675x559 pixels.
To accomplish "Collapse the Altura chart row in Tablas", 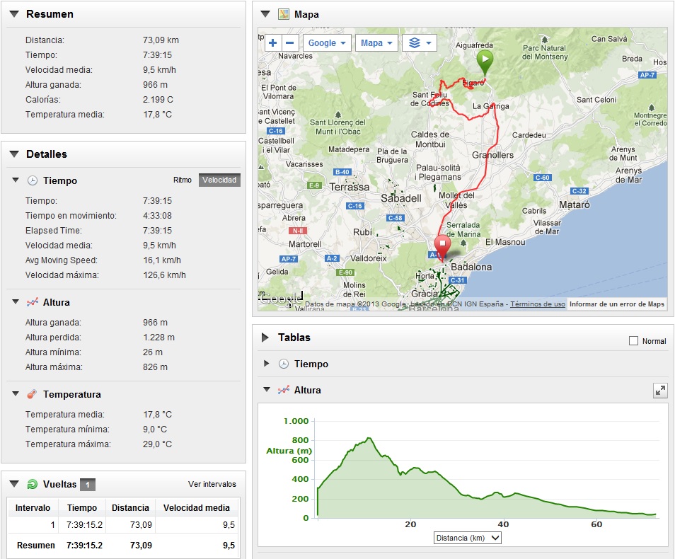I will pos(267,390).
